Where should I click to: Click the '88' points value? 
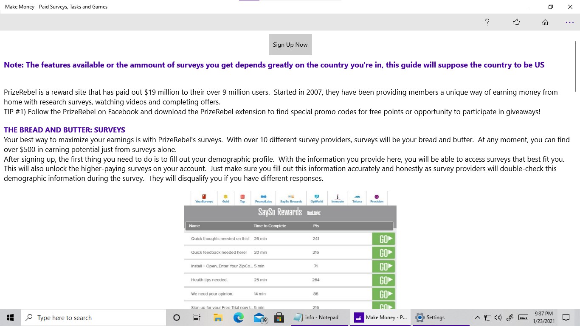(x=315, y=294)
